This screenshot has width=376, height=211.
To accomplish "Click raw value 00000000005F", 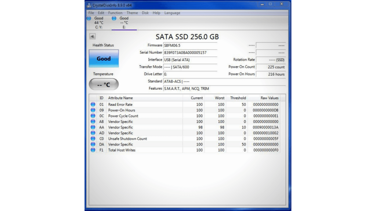I will (x=265, y=139).
